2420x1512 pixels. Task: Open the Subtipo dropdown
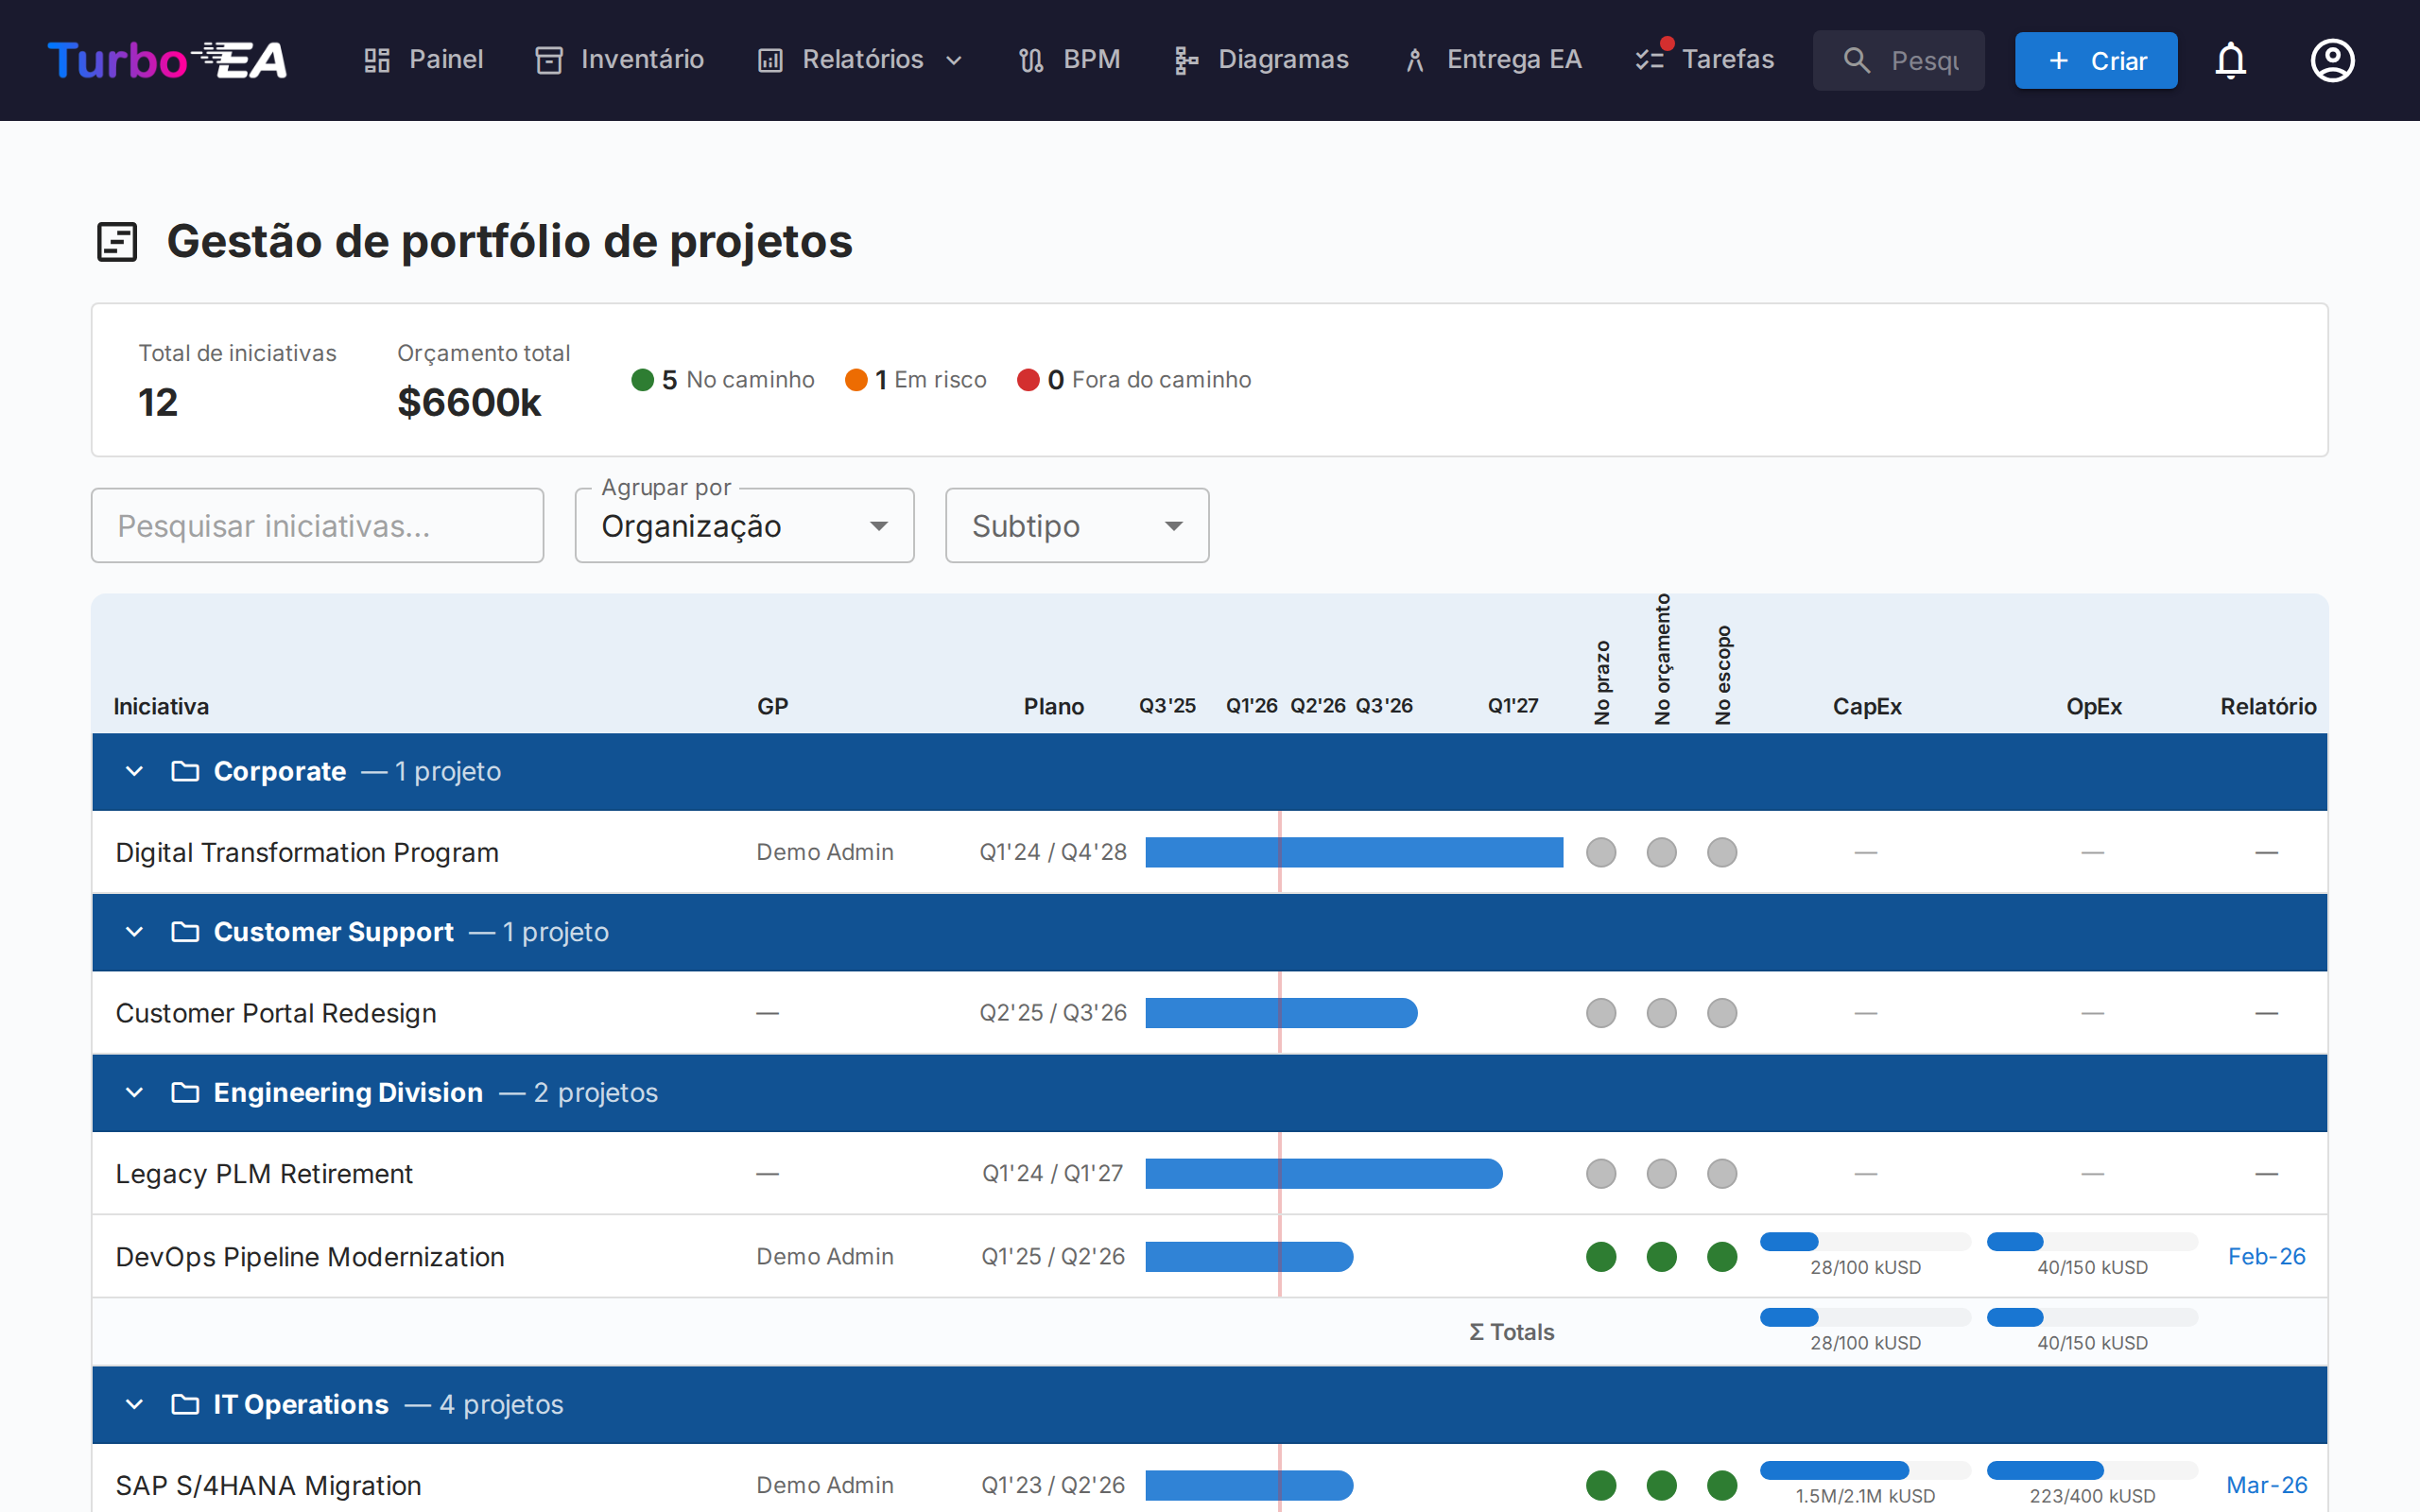1077,525
